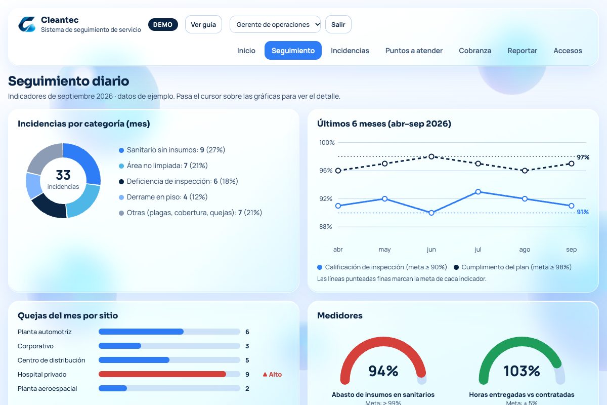
Task: Click the 97% end label
Action: (583, 157)
